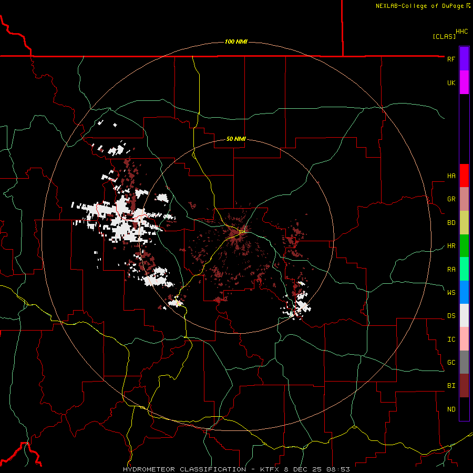This screenshot has width=473, height=473.
Task: Click the DS white legend swatch
Action: pos(464,315)
